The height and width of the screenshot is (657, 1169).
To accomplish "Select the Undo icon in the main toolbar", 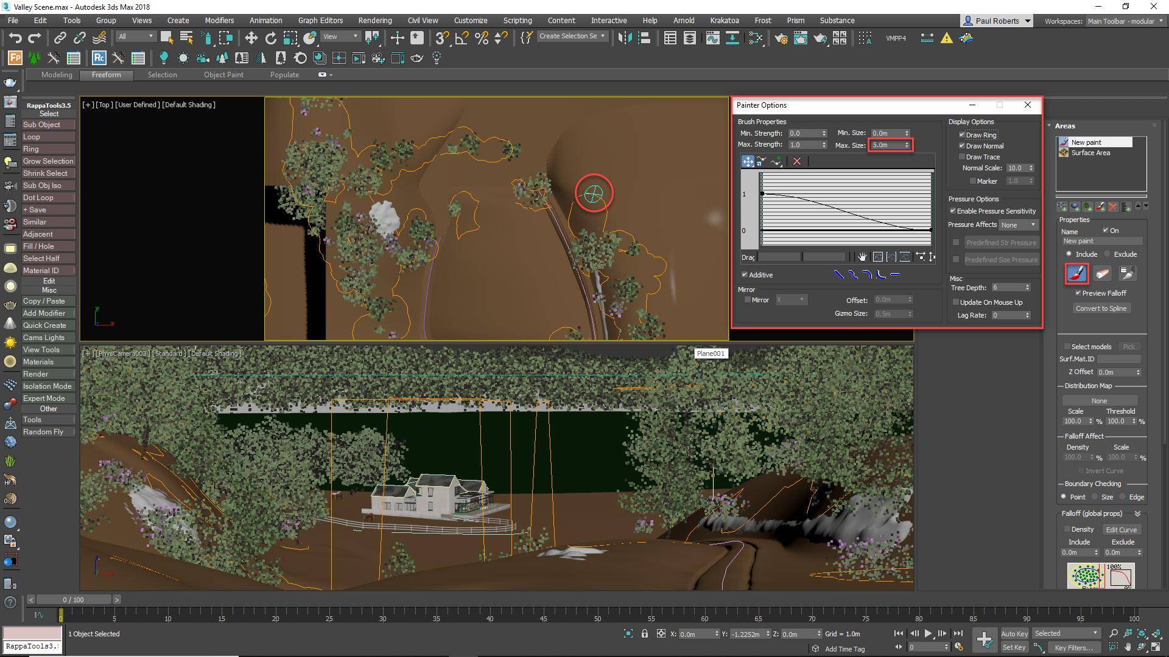I will click(15, 38).
